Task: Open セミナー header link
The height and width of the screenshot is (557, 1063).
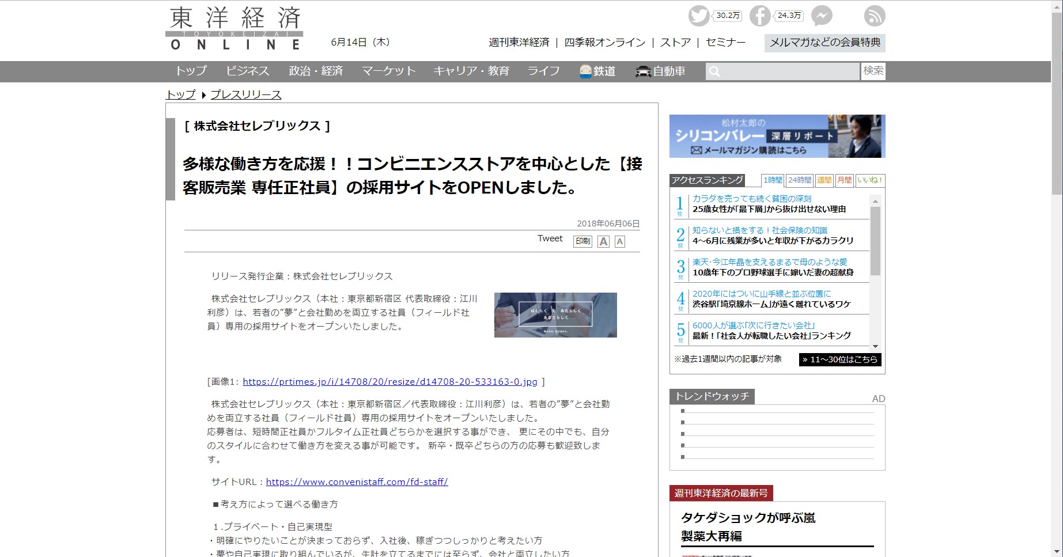Action: 725,43
